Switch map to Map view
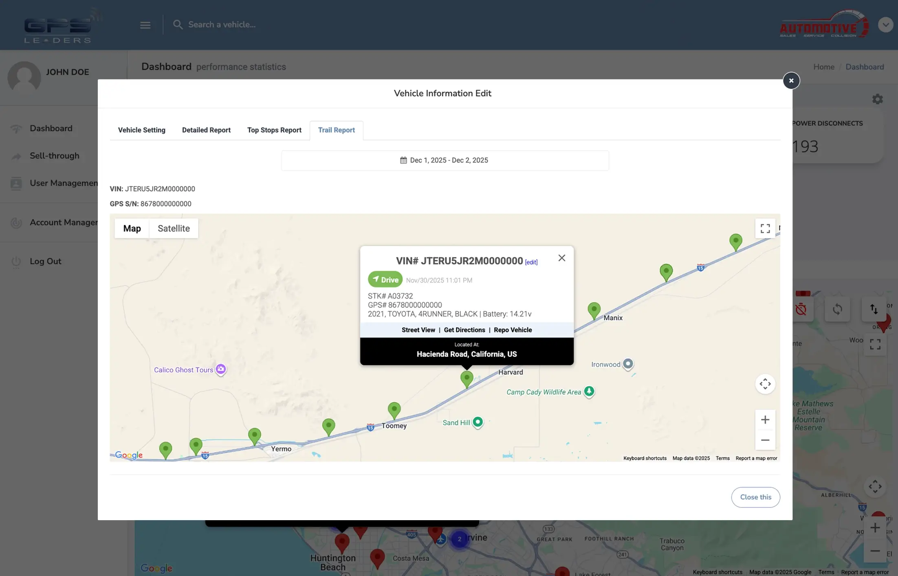This screenshot has width=898, height=576. pos(132,229)
